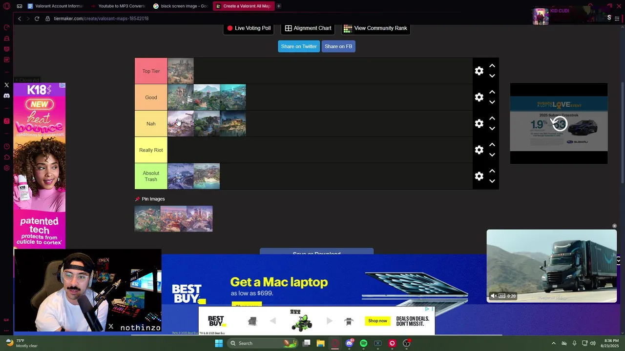This screenshot has height=351, width=625.
Task: Switch to black screen image Google tab
Action: point(181,6)
